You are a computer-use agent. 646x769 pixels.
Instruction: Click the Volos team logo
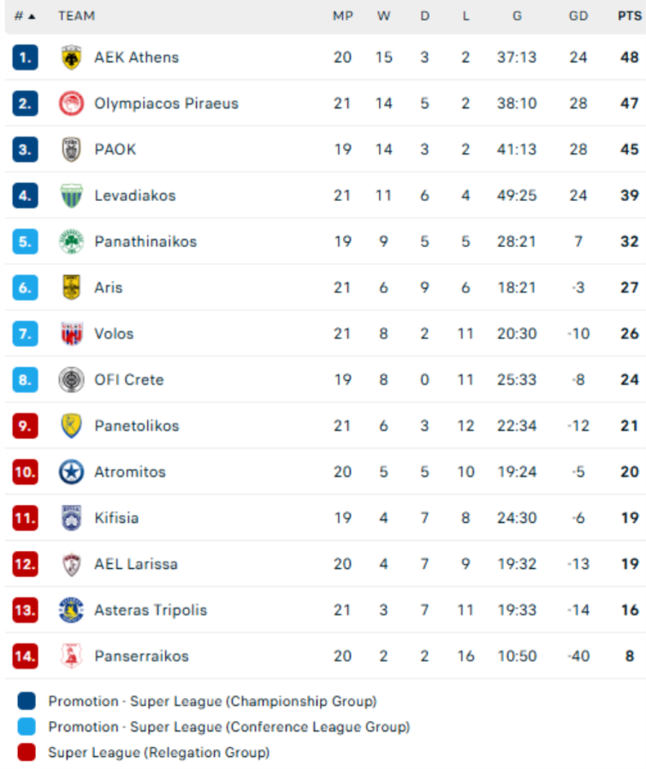[x=71, y=334]
